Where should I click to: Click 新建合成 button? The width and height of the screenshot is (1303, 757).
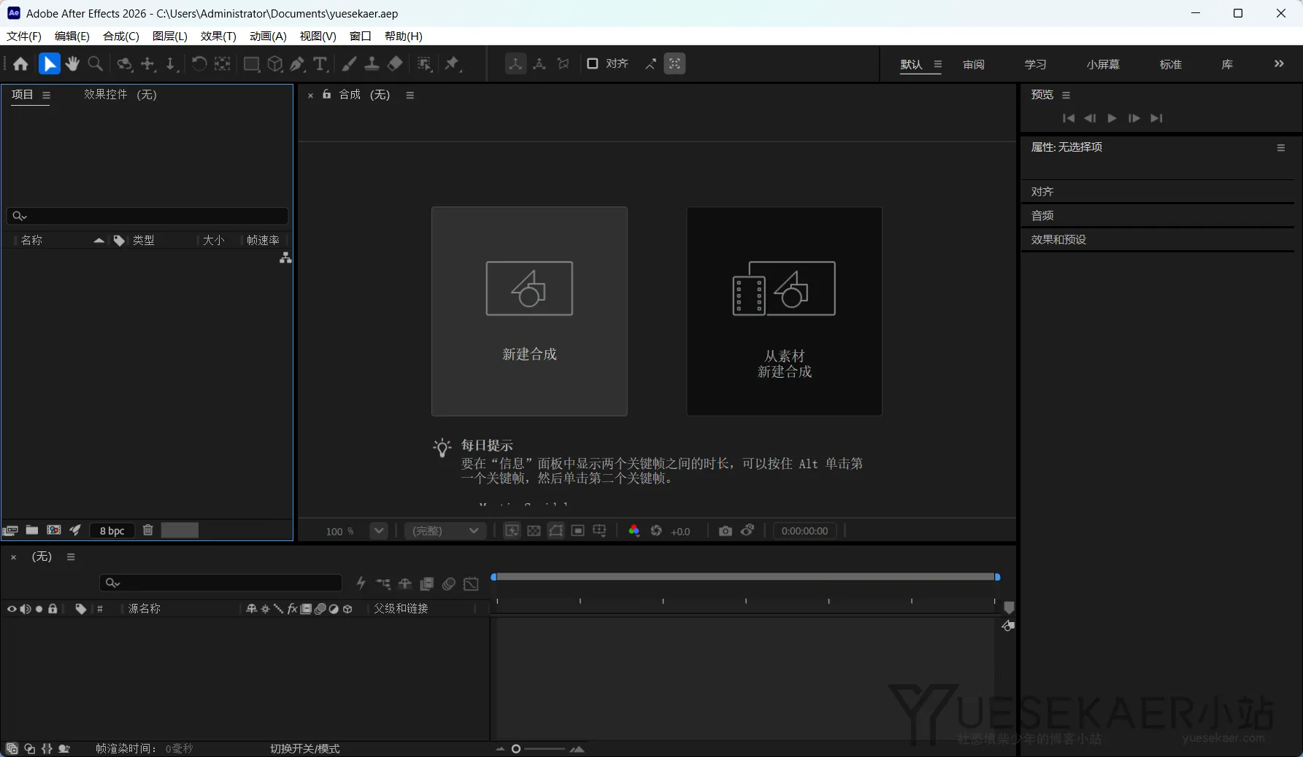[x=529, y=311]
